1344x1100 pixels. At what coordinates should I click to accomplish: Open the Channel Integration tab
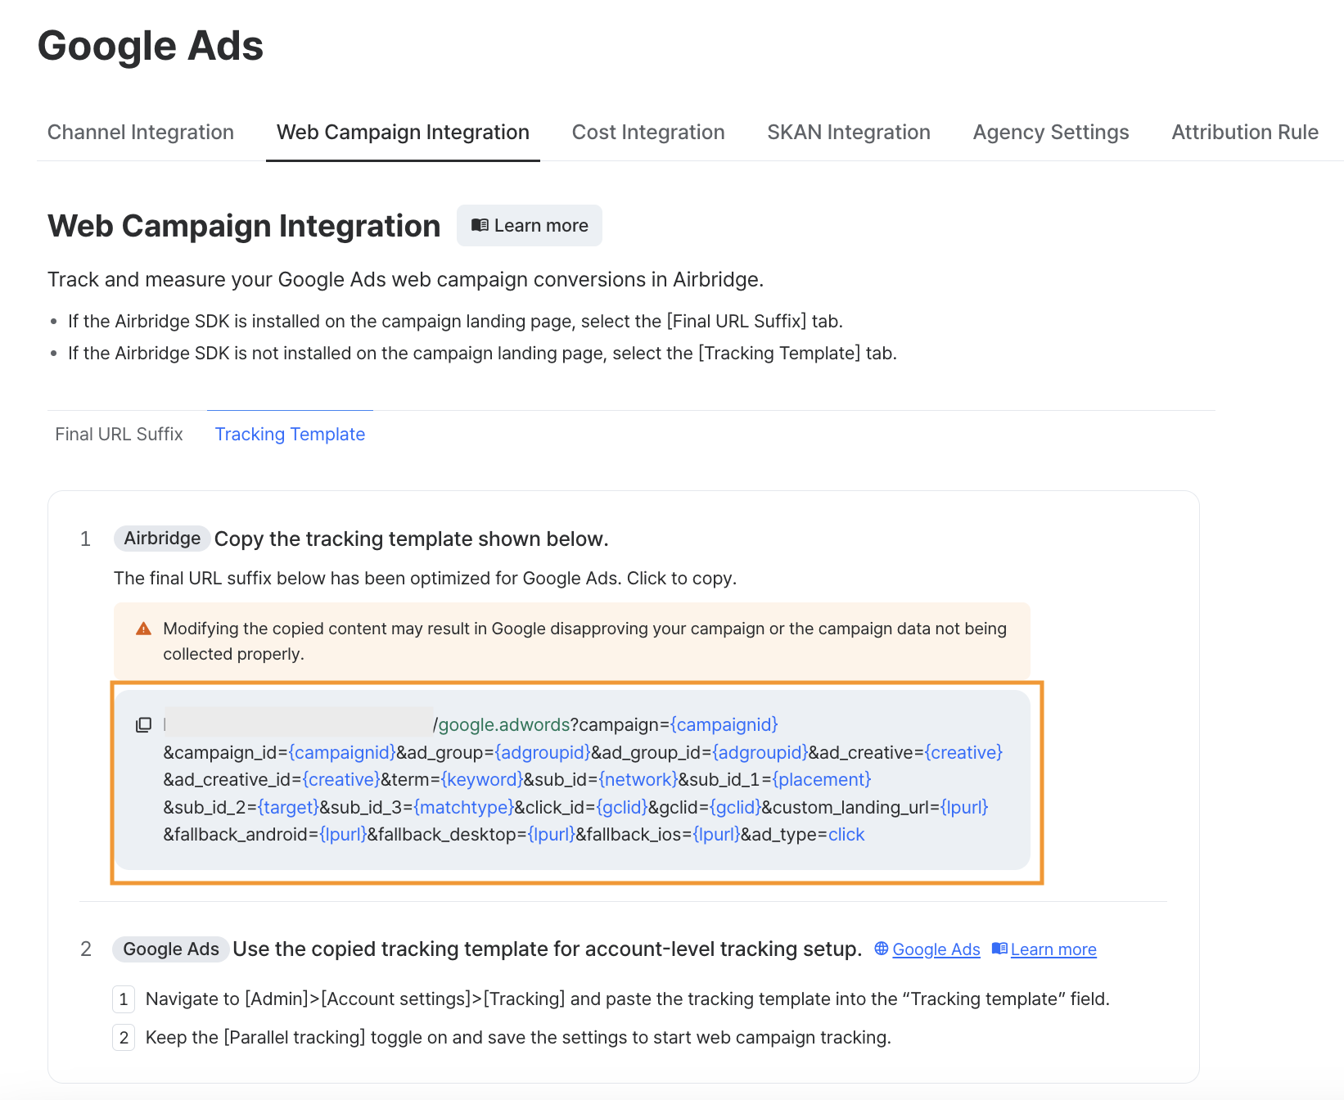pyautogui.click(x=141, y=133)
